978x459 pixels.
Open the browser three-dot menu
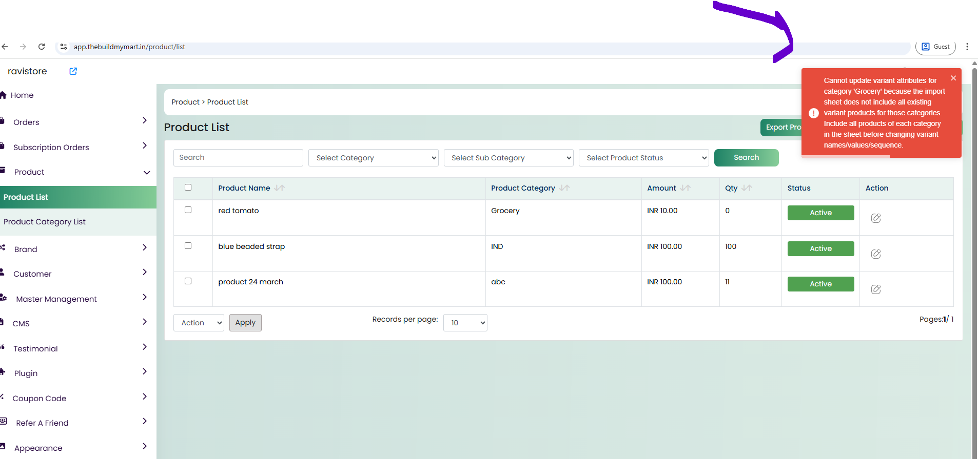tap(967, 47)
